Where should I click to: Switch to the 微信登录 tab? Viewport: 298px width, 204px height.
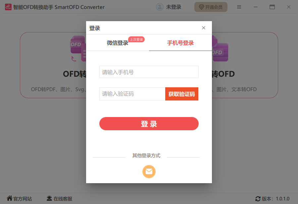tap(118, 43)
